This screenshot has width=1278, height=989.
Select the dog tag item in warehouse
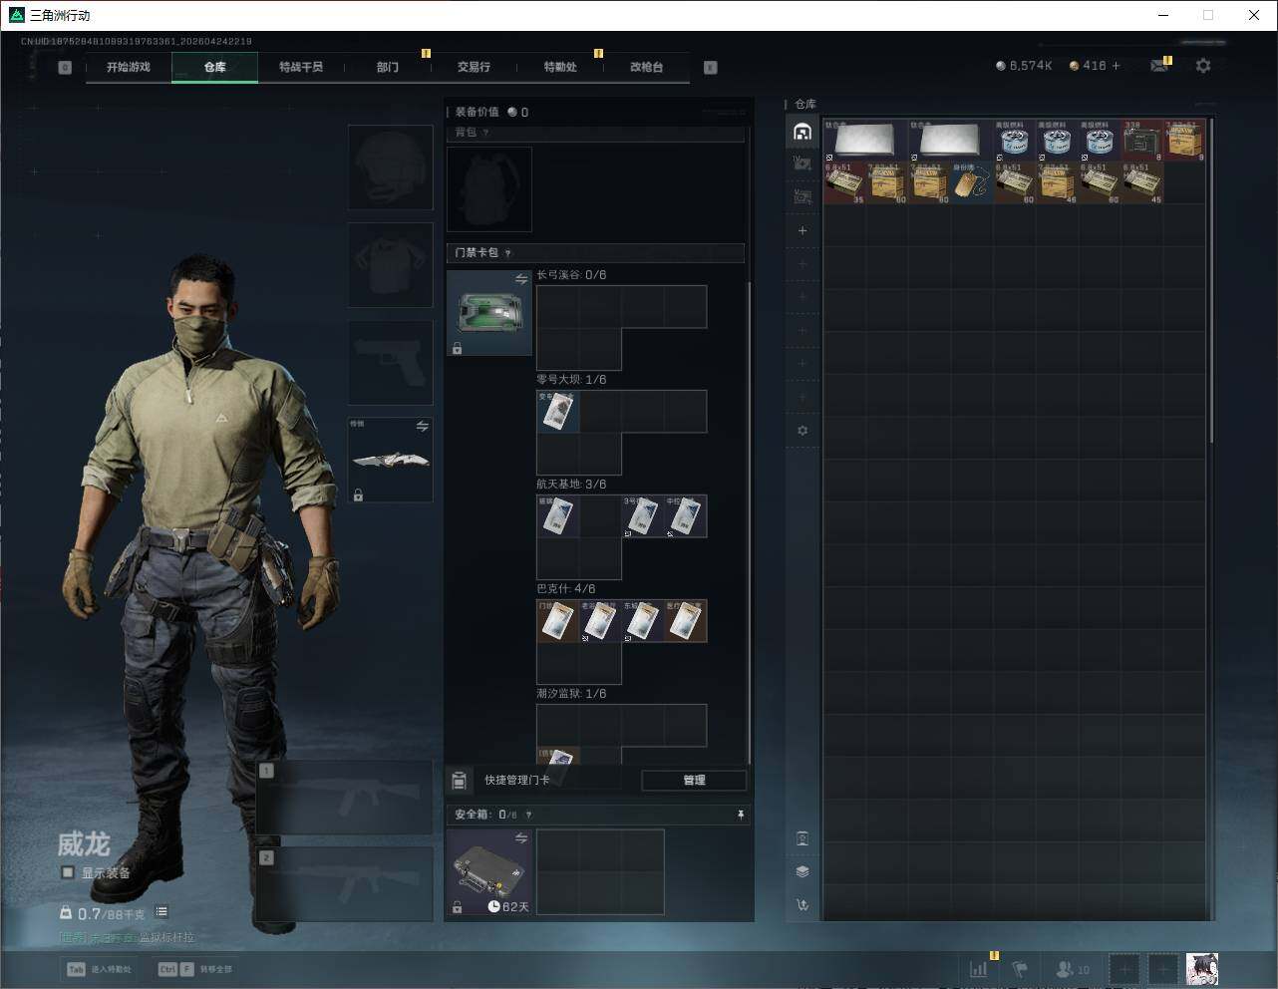[x=972, y=183]
